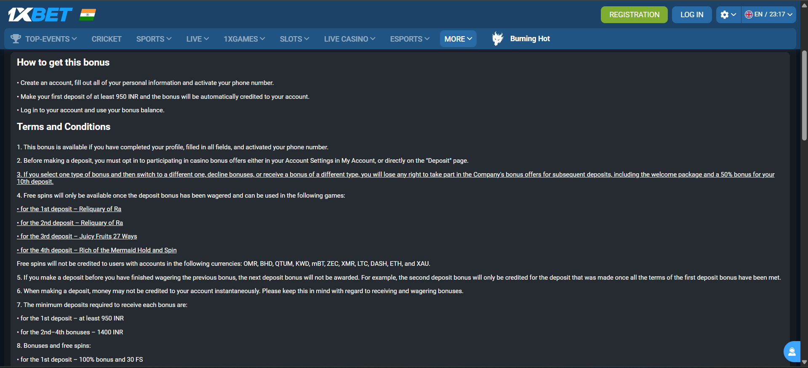Click the Juicy Fruits 27 Ways link

[x=77, y=236]
